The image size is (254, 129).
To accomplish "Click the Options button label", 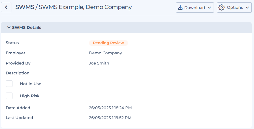I will (x=235, y=8).
